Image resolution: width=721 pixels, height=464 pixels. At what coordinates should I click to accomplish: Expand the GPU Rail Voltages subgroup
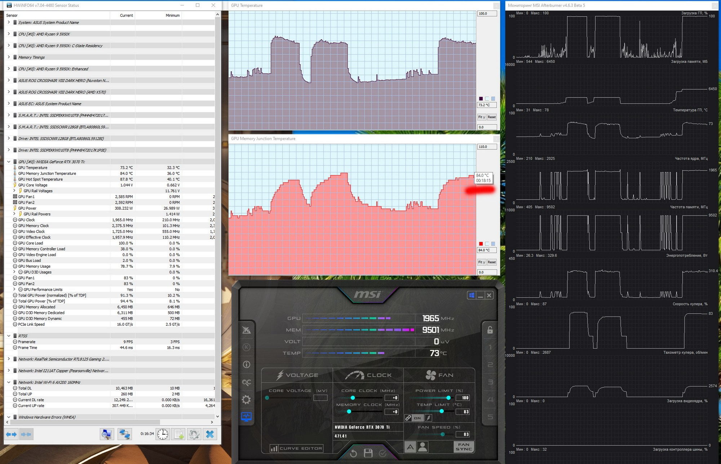click(14, 191)
